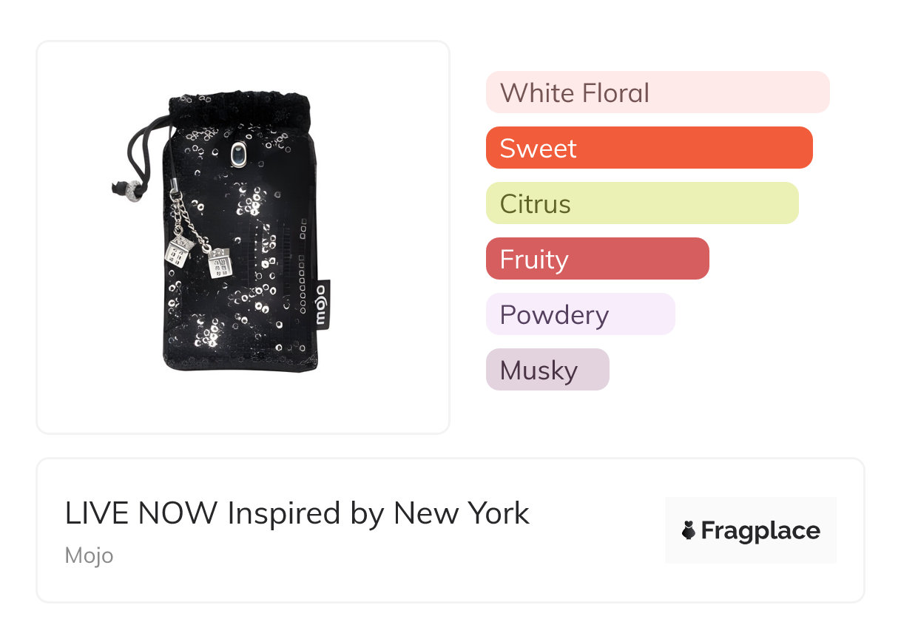
Task: Open the black sequin pouch product image
Action: (243, 237)
